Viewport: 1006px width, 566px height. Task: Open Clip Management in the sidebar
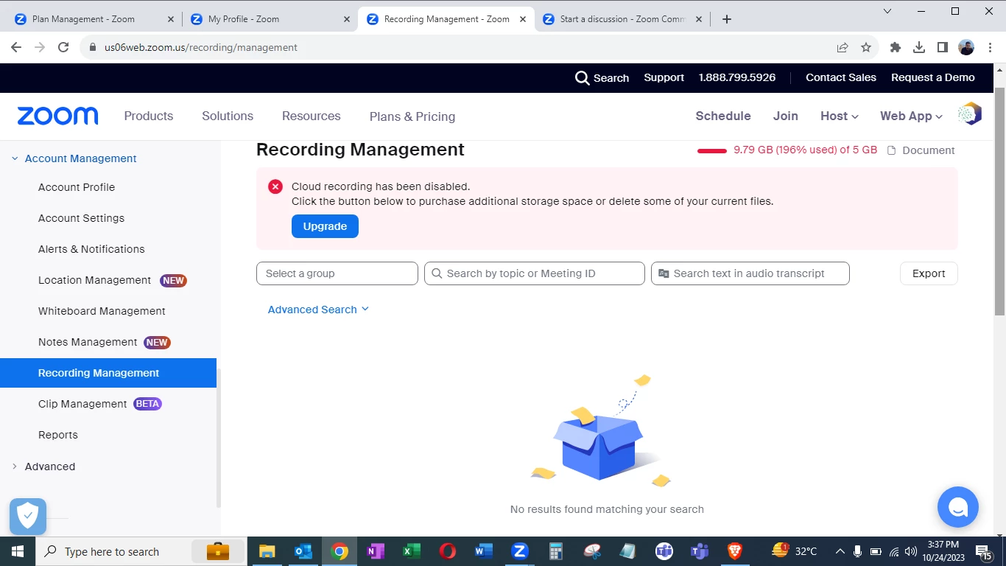(x=82, y=404)
